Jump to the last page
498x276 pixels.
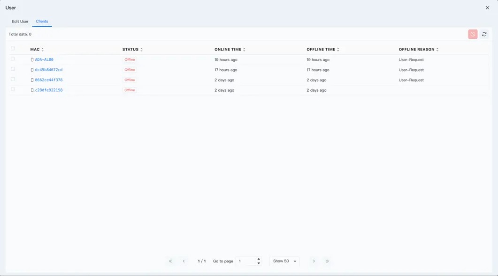pos(327,261)
